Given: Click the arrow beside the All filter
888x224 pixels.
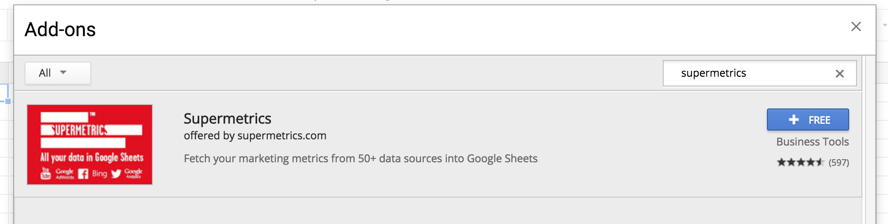Looking at the screenshot, I should [x=63, y=73].
